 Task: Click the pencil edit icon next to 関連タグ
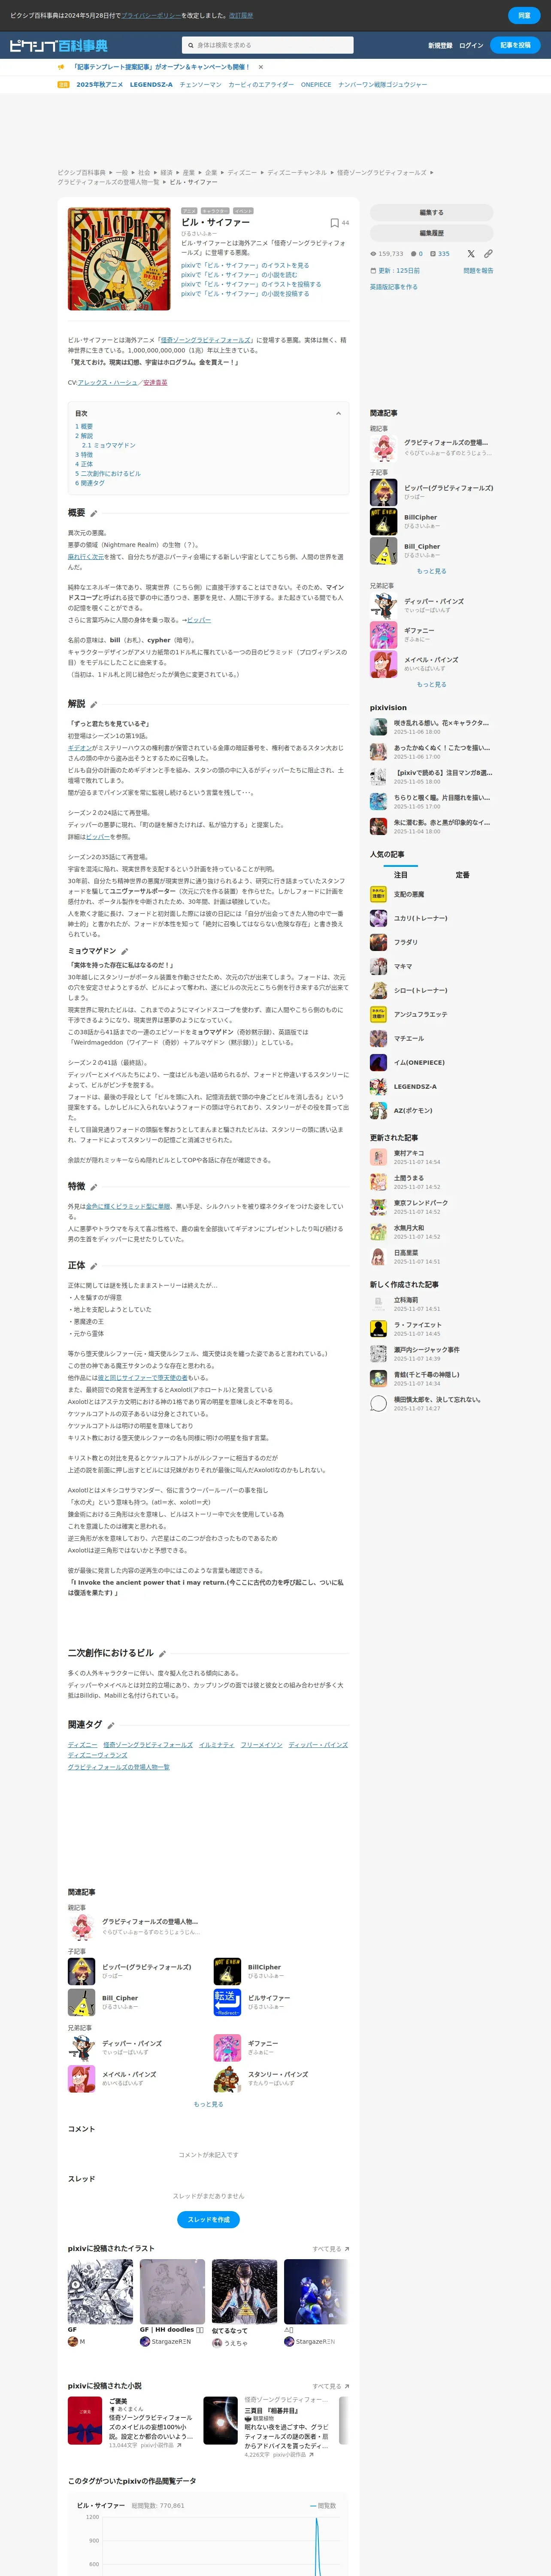tap(111, 1725)
